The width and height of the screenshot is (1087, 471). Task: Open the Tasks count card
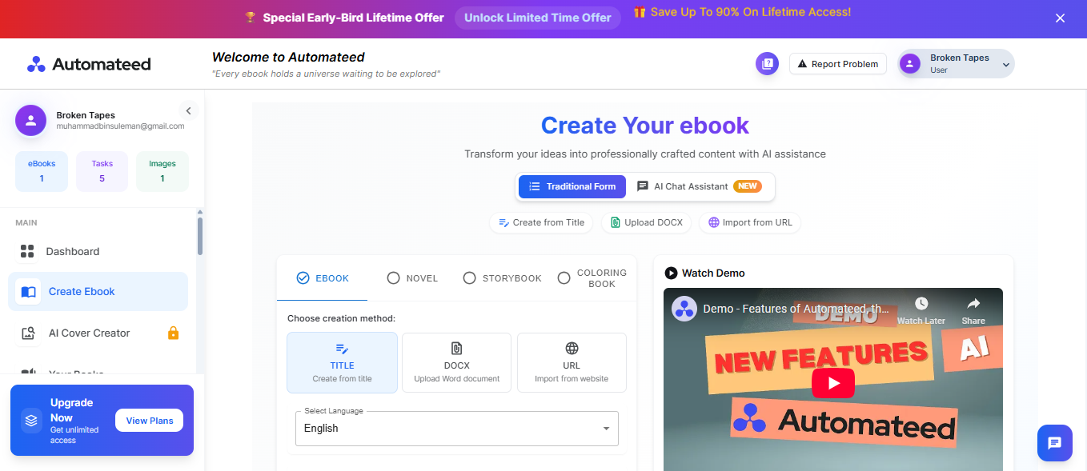pyautogui.click(x=102, y=171)
